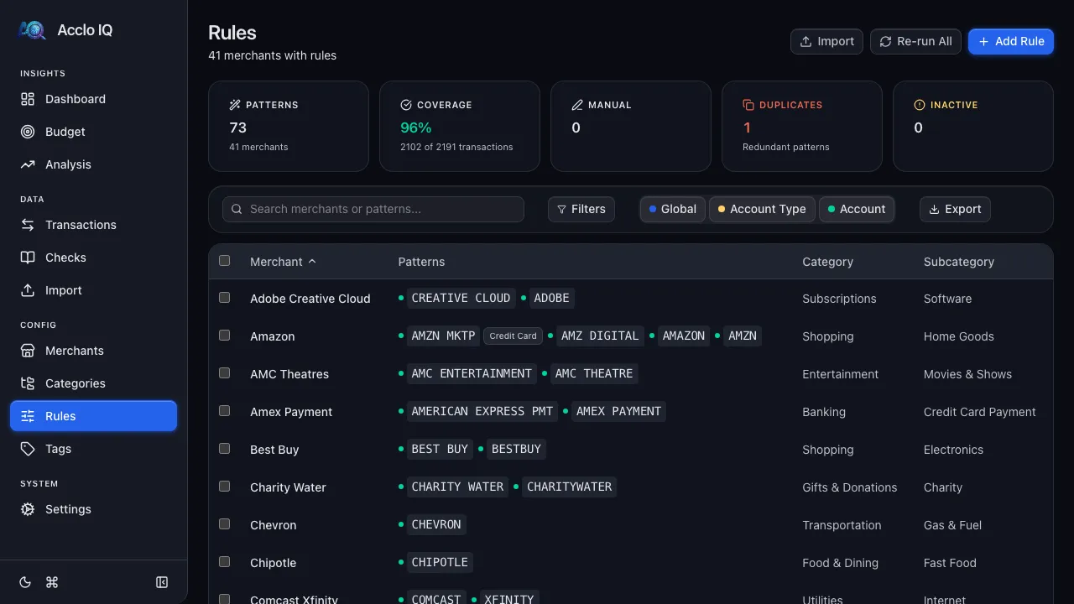Toggle Account Type scope filter
Image resolution: width=1074 pixels, height=604 pixels.
tap(762, 209)
